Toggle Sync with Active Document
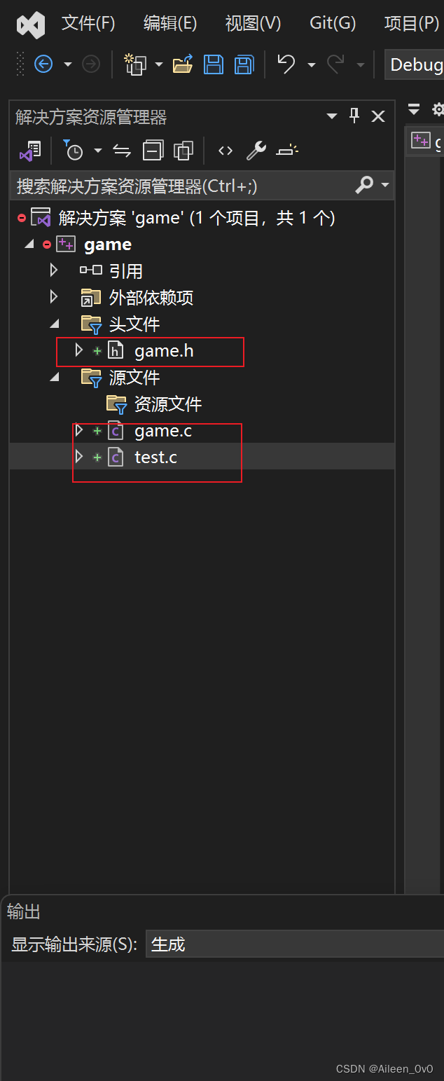 pos(122,150)
